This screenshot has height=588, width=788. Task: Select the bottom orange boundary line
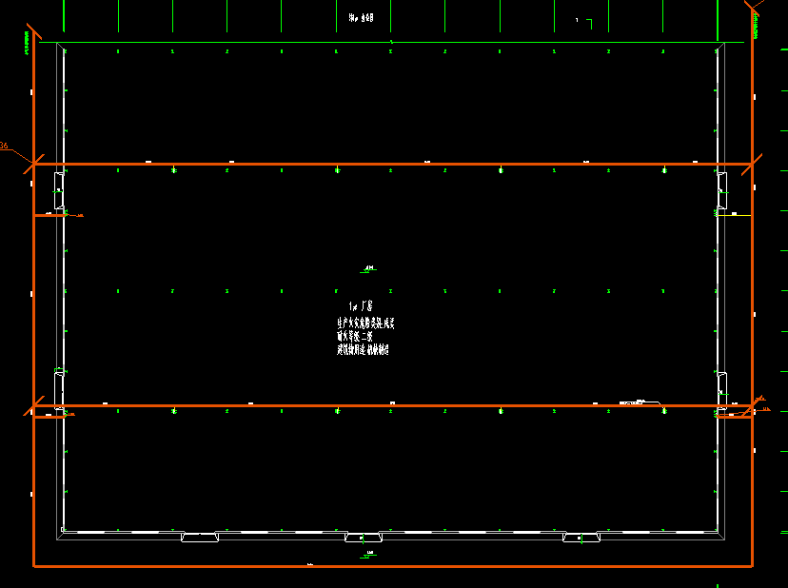(x=390, y=566)
